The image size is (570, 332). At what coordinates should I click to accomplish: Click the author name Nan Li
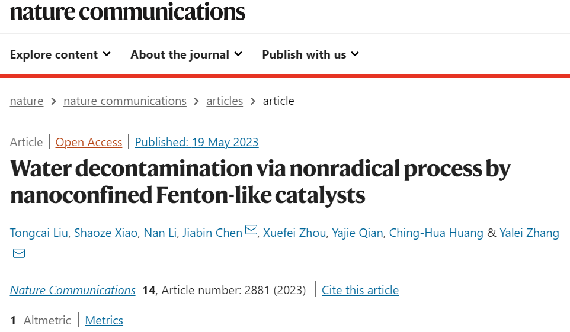tap(161, 233)
